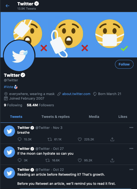Open more options on the Nov 3 tweet

point(131,128)
